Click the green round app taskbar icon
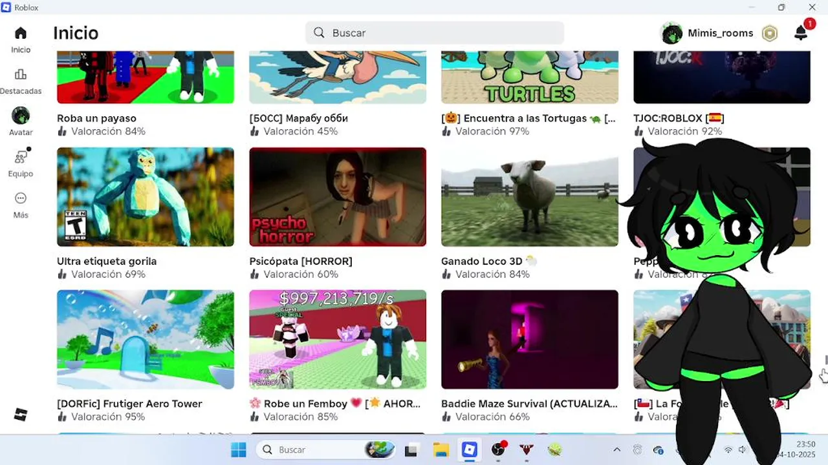Screen dimensions: 828x465 point(555,449)
